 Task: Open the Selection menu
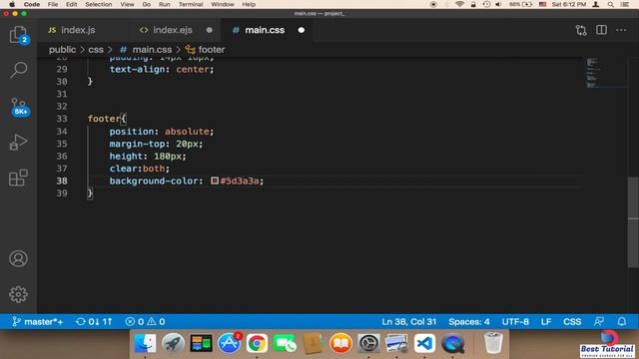[98, 4]
